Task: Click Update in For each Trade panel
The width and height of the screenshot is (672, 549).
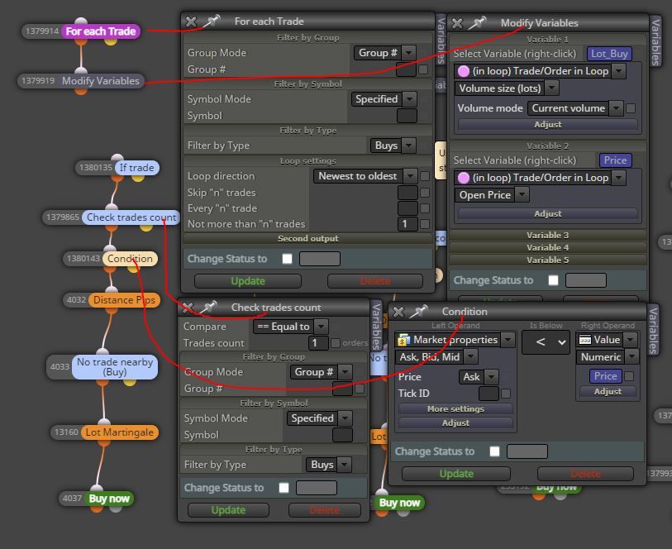Action: 248,281
